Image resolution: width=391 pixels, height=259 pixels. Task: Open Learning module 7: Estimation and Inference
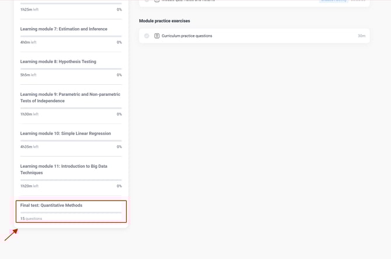pos(64,29)
